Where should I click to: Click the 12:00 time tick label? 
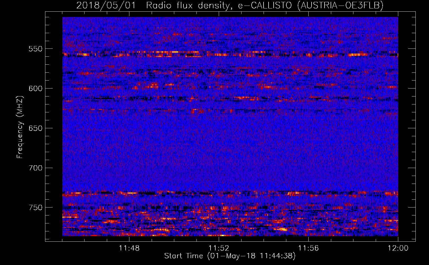pyautogui.click(x=398, y=248)
